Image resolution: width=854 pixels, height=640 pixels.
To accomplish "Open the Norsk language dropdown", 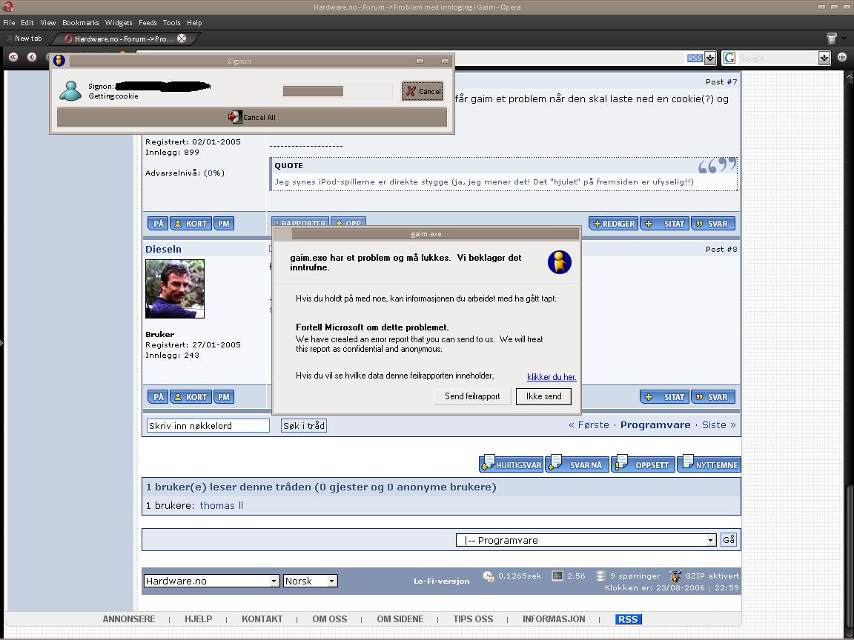I will click(x=311, y=581).
